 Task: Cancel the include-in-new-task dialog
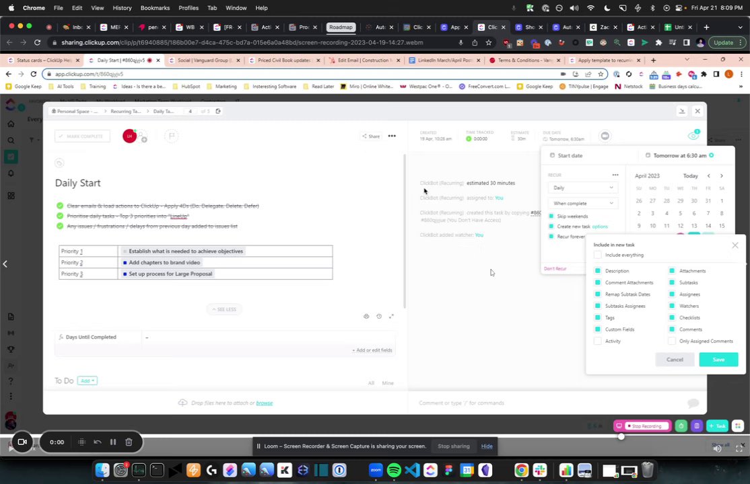click(675, 359)
